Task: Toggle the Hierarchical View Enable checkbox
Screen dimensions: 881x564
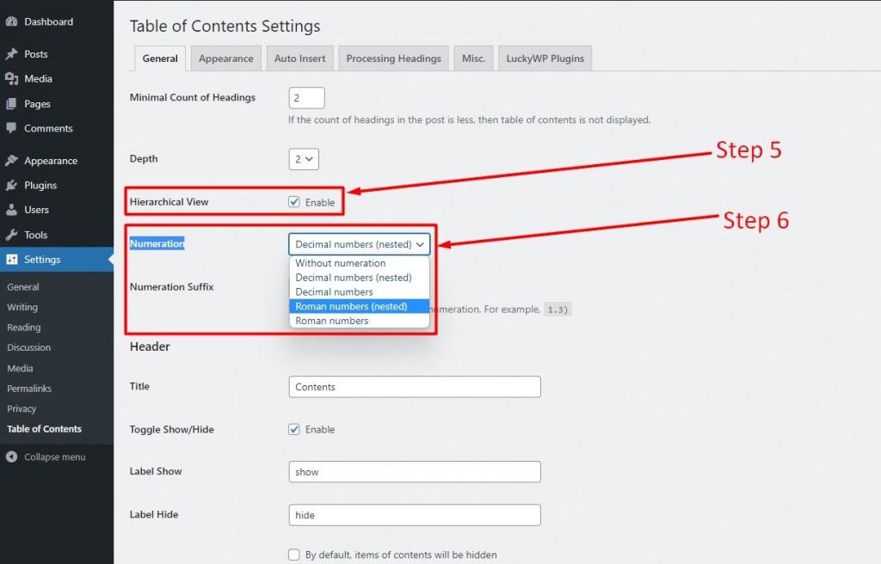Action: pos(294,202)
